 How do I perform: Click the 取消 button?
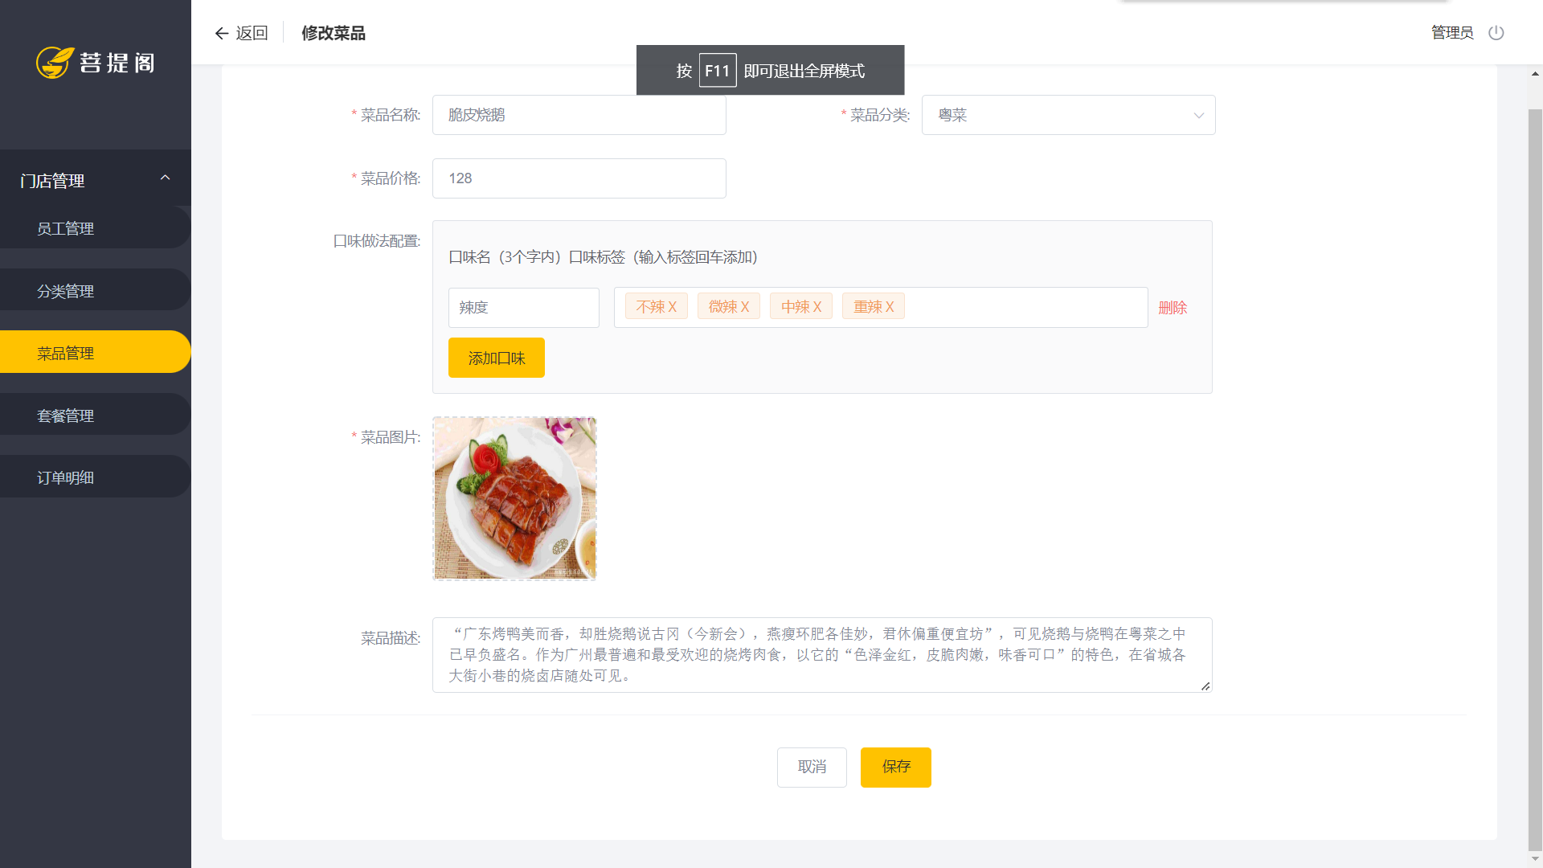click(x=812, y=767)
